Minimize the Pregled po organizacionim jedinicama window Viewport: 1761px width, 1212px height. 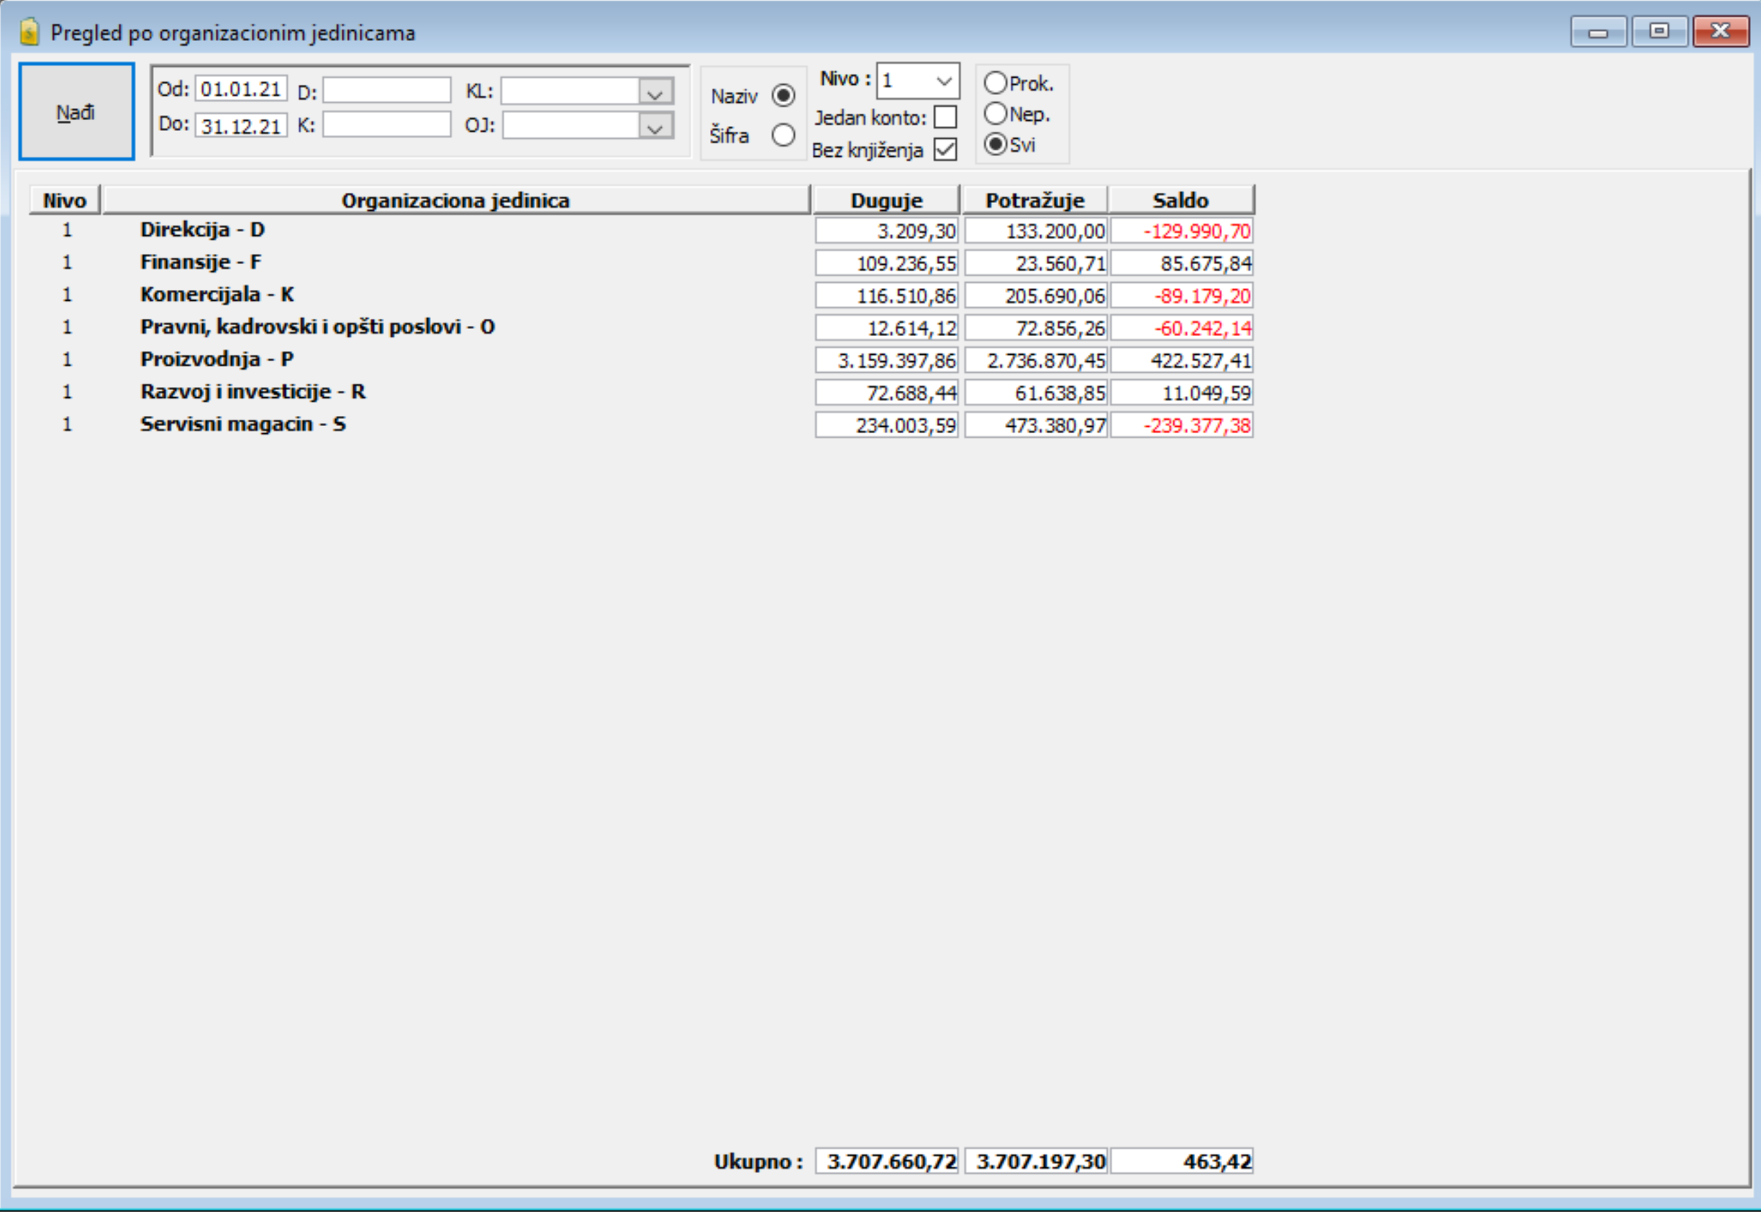click(1598, 32)
